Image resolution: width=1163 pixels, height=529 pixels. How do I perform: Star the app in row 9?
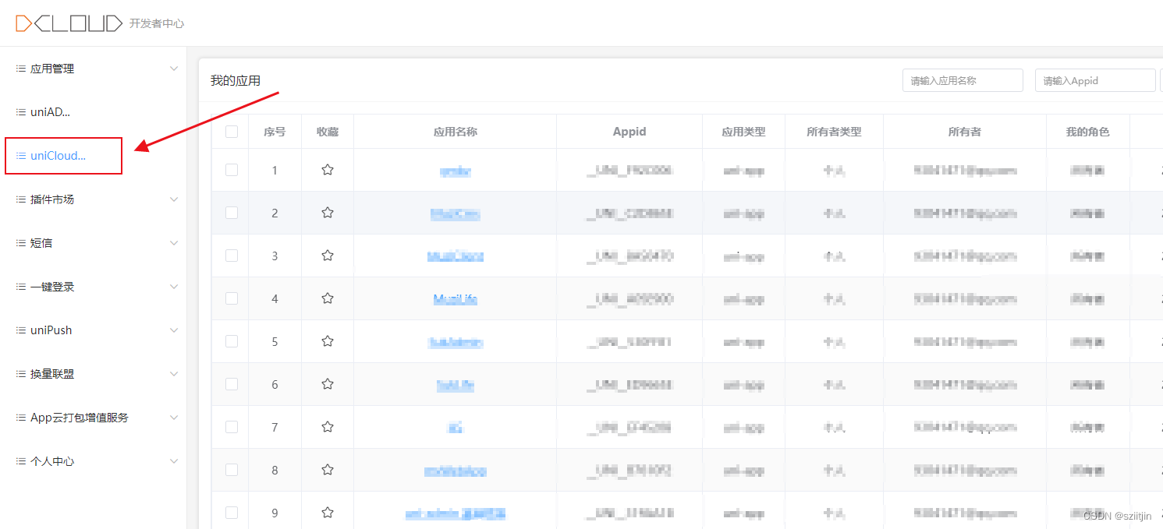pyautogui.click(x=328, y=512)
